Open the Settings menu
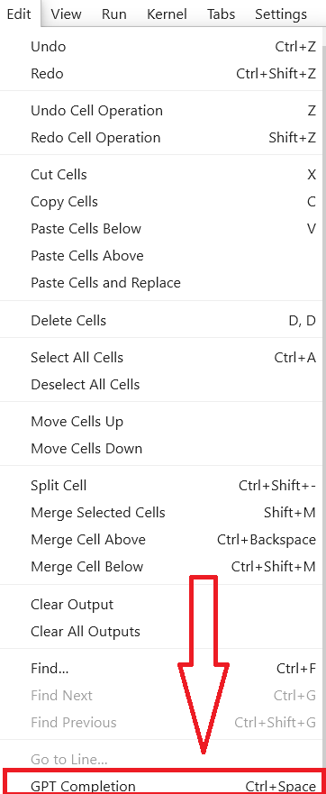326x794 pixels. click(280, 14)
